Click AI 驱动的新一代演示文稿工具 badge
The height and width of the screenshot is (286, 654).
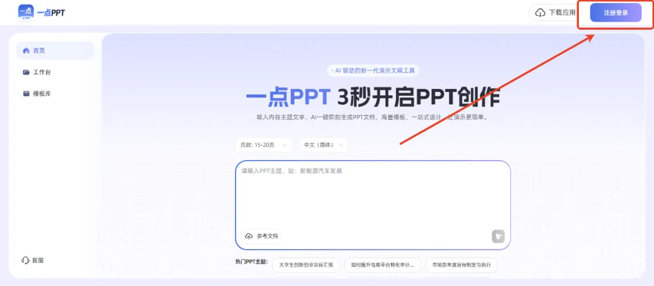point(373,70)
